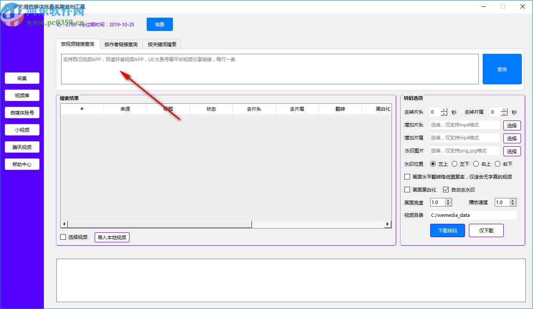Increase the 画面亮度 spinner value
The image size is (533, 309).
[448, 201]
